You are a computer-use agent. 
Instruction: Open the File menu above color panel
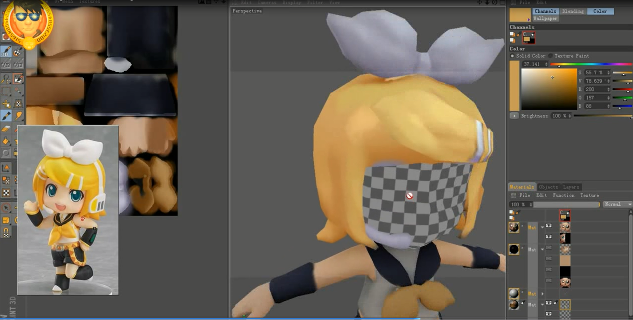pos(524,3)
